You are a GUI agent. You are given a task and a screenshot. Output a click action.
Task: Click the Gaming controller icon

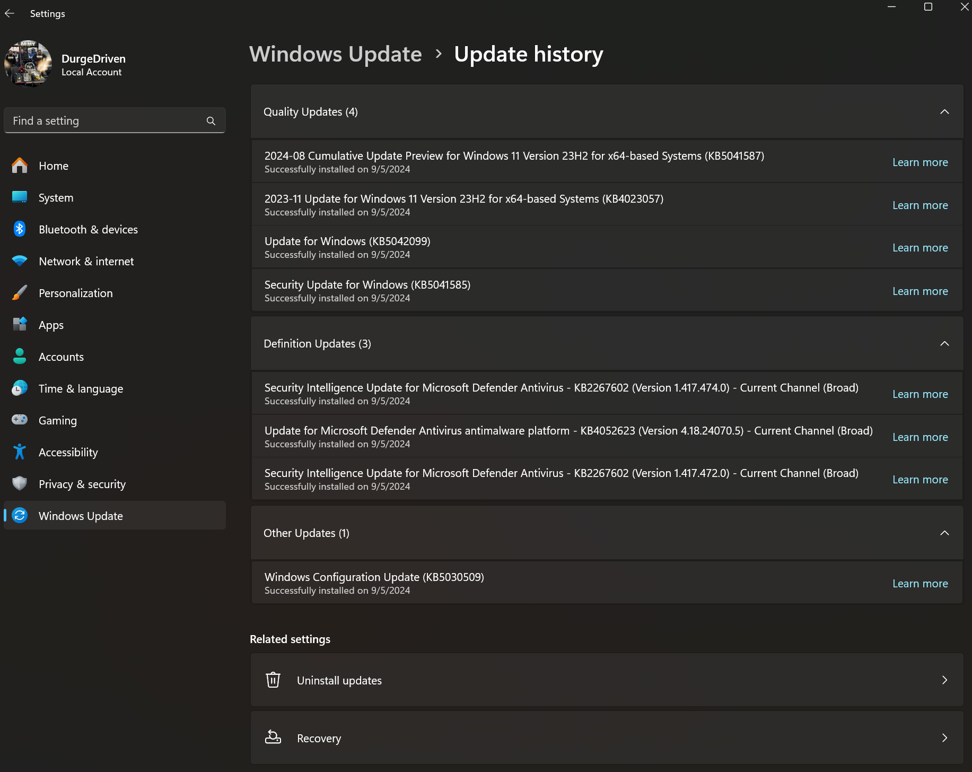click(x=20, y=420)
